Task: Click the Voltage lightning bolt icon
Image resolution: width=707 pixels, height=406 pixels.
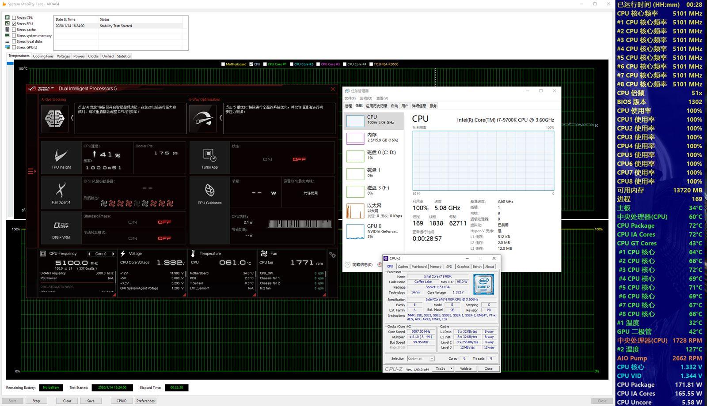Action: click(x=122, y=253)
